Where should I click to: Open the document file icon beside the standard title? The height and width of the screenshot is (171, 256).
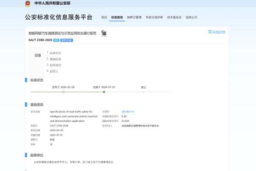(104, 33)
